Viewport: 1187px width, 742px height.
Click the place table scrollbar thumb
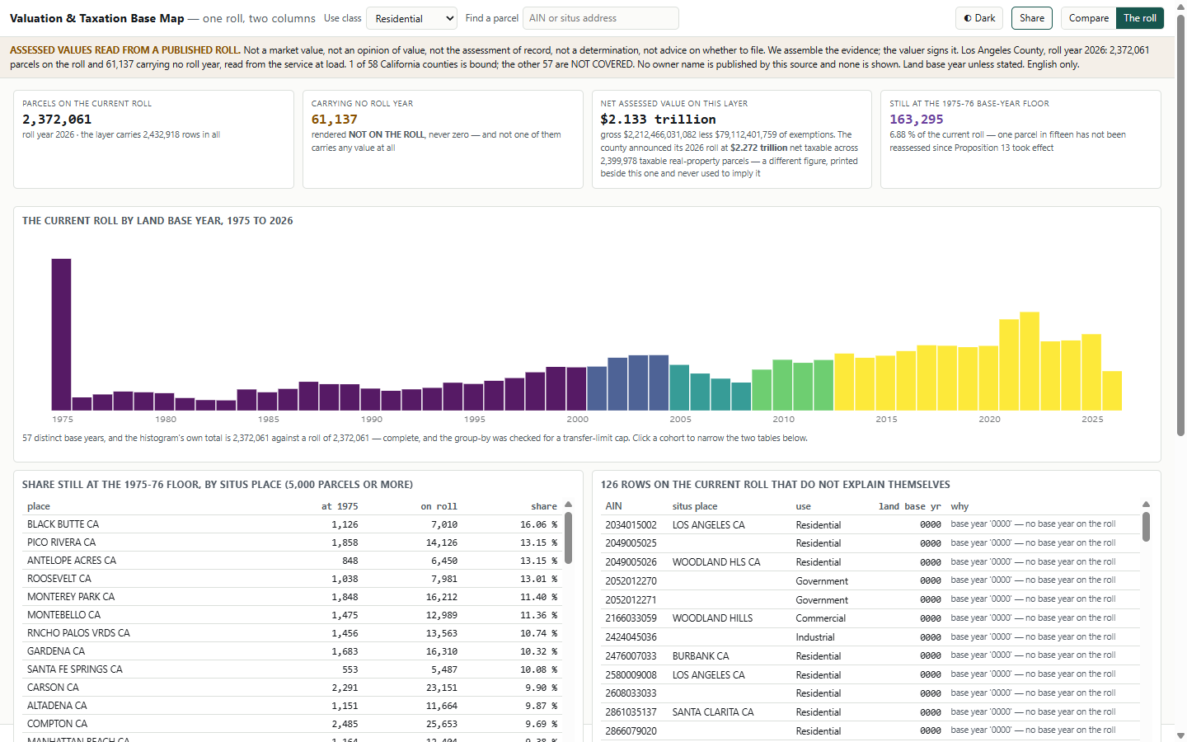coord(569,538)
